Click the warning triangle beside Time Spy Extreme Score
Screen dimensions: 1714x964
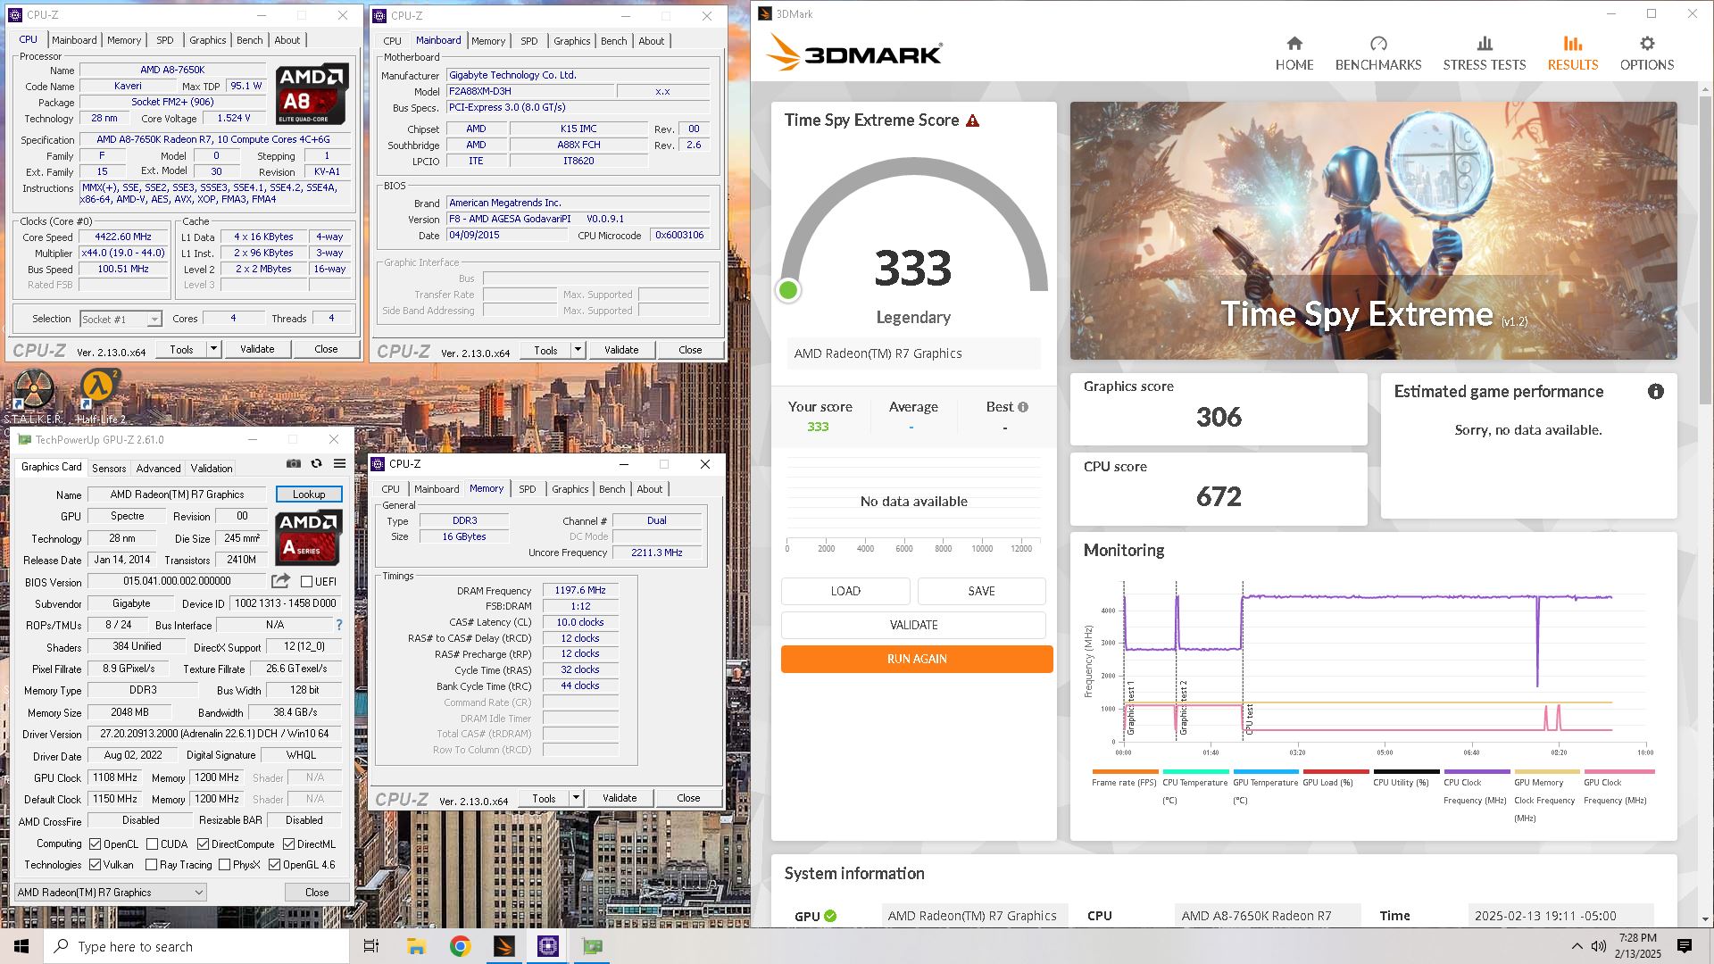(973, 120)
